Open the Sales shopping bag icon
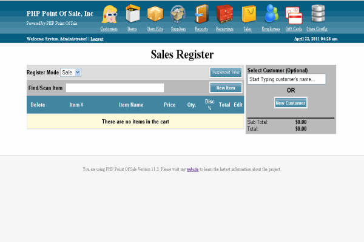Screen dimensions: 364x242 click(248, 14)
